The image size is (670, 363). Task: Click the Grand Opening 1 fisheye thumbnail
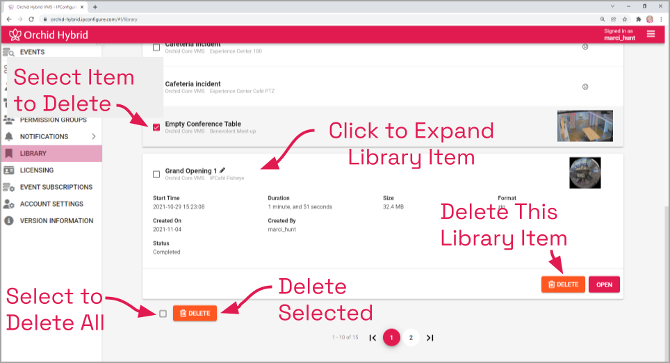585,172
